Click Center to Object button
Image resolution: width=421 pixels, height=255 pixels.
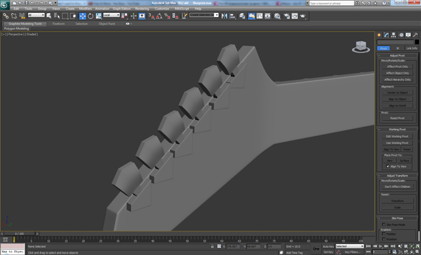tap(397, 93)
